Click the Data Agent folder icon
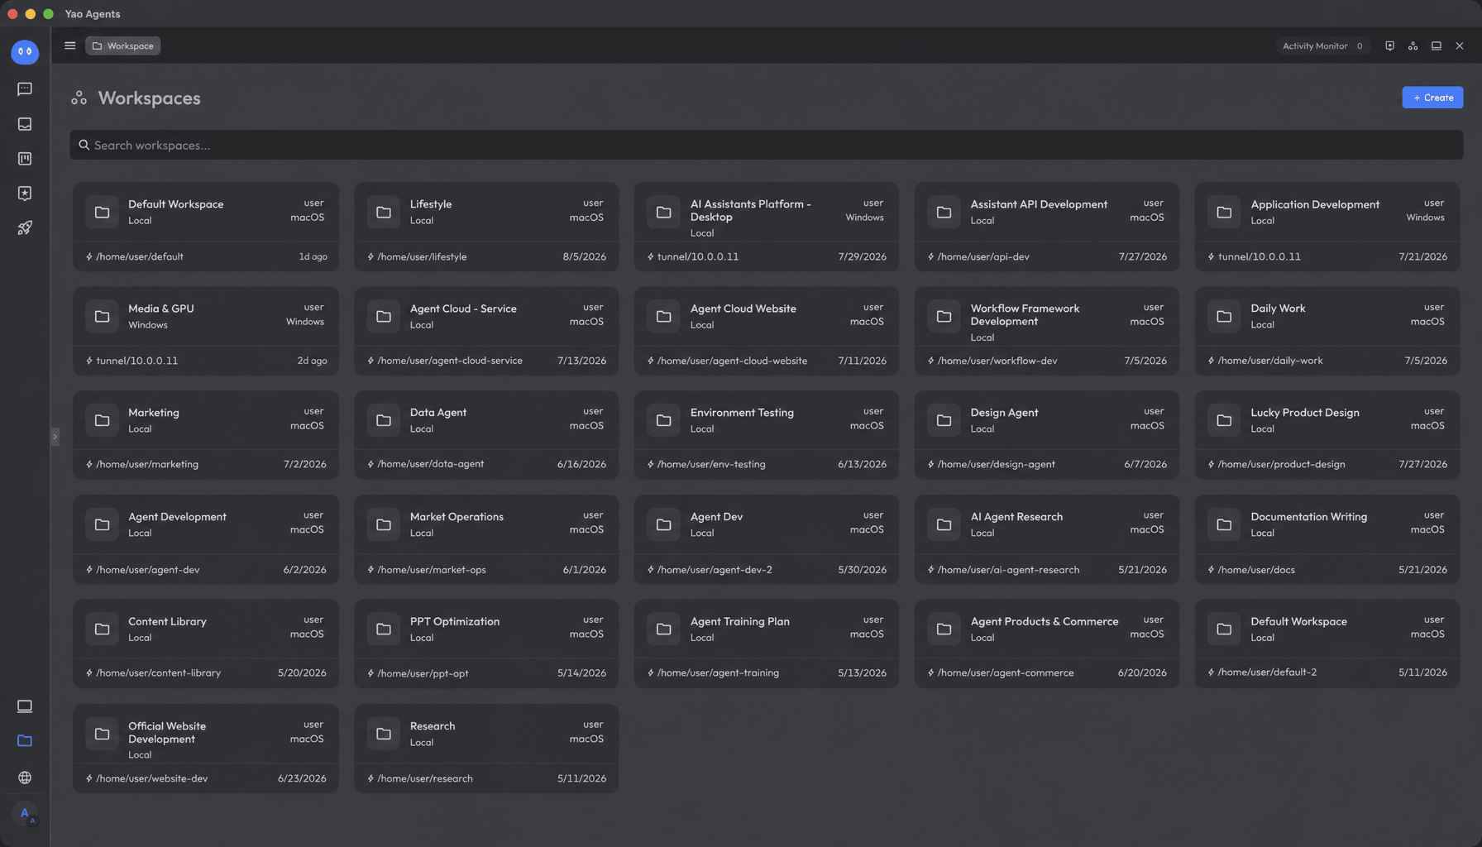 pos(384,421)
